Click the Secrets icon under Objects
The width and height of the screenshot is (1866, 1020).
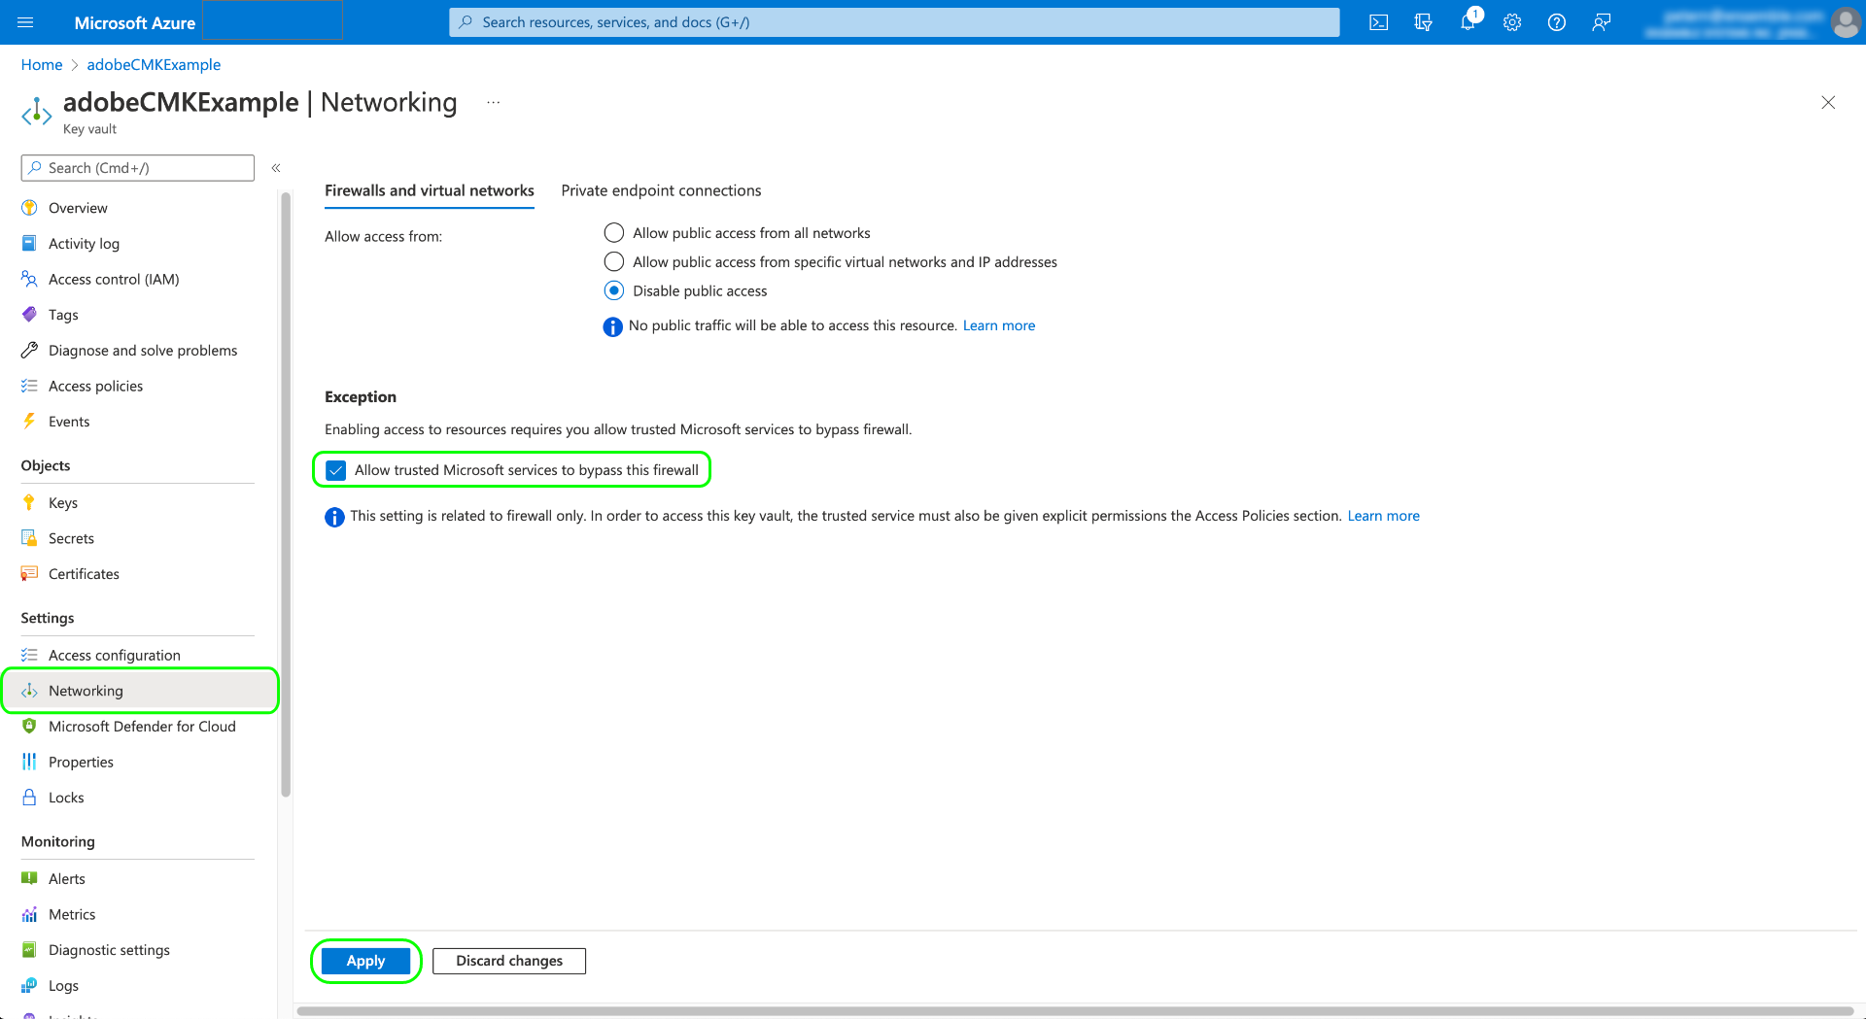[29, 538]
